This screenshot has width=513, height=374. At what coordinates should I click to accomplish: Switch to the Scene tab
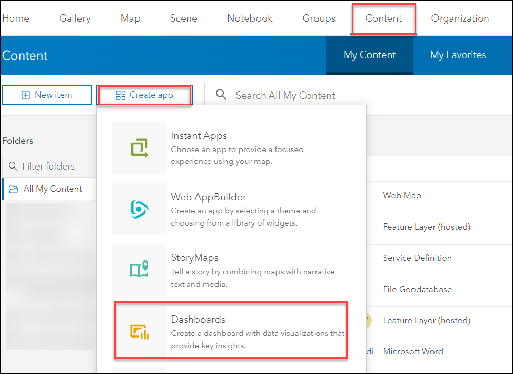pyautogui.click(x=184, y=18)
